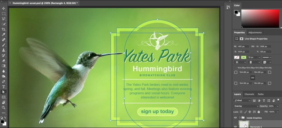The image size is (282, 128).
Task: Click the W width field
Action: pos(243,46)
